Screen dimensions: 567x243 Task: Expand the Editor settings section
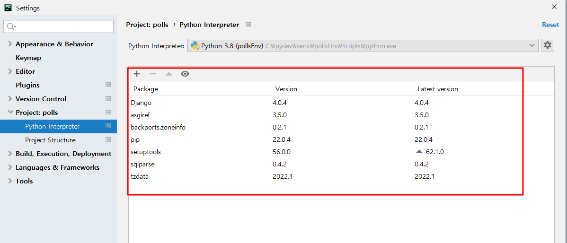pyautogui.click(x=10, y=71)
